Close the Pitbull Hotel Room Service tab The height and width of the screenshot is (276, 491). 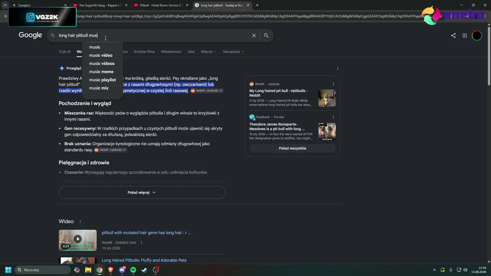coord(187,5)
